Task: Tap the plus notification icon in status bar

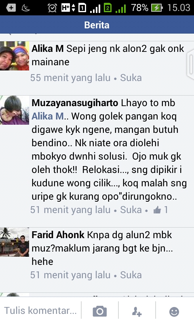Action: pyautogui.click(x=11, y=8)
